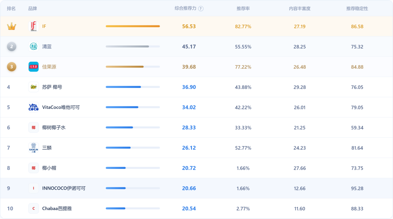Image resolution: width=393 pixels, height=219 pixels.
Task: Click the VitaCoco brand logo
Action: click(x=33, y=108)
